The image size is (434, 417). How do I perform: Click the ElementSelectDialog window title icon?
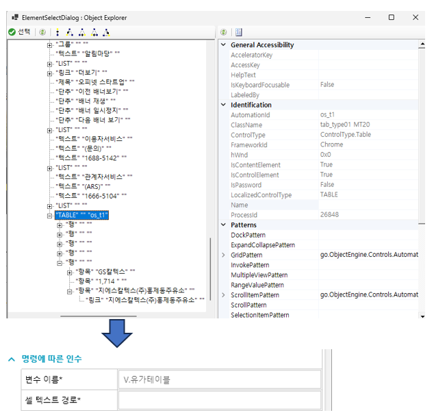[x=15, y=17]
